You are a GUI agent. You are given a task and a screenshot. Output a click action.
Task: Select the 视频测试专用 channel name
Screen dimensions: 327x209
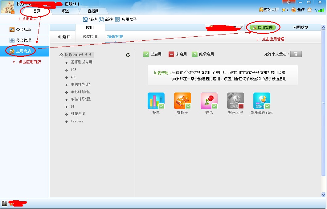coord(82,62)
